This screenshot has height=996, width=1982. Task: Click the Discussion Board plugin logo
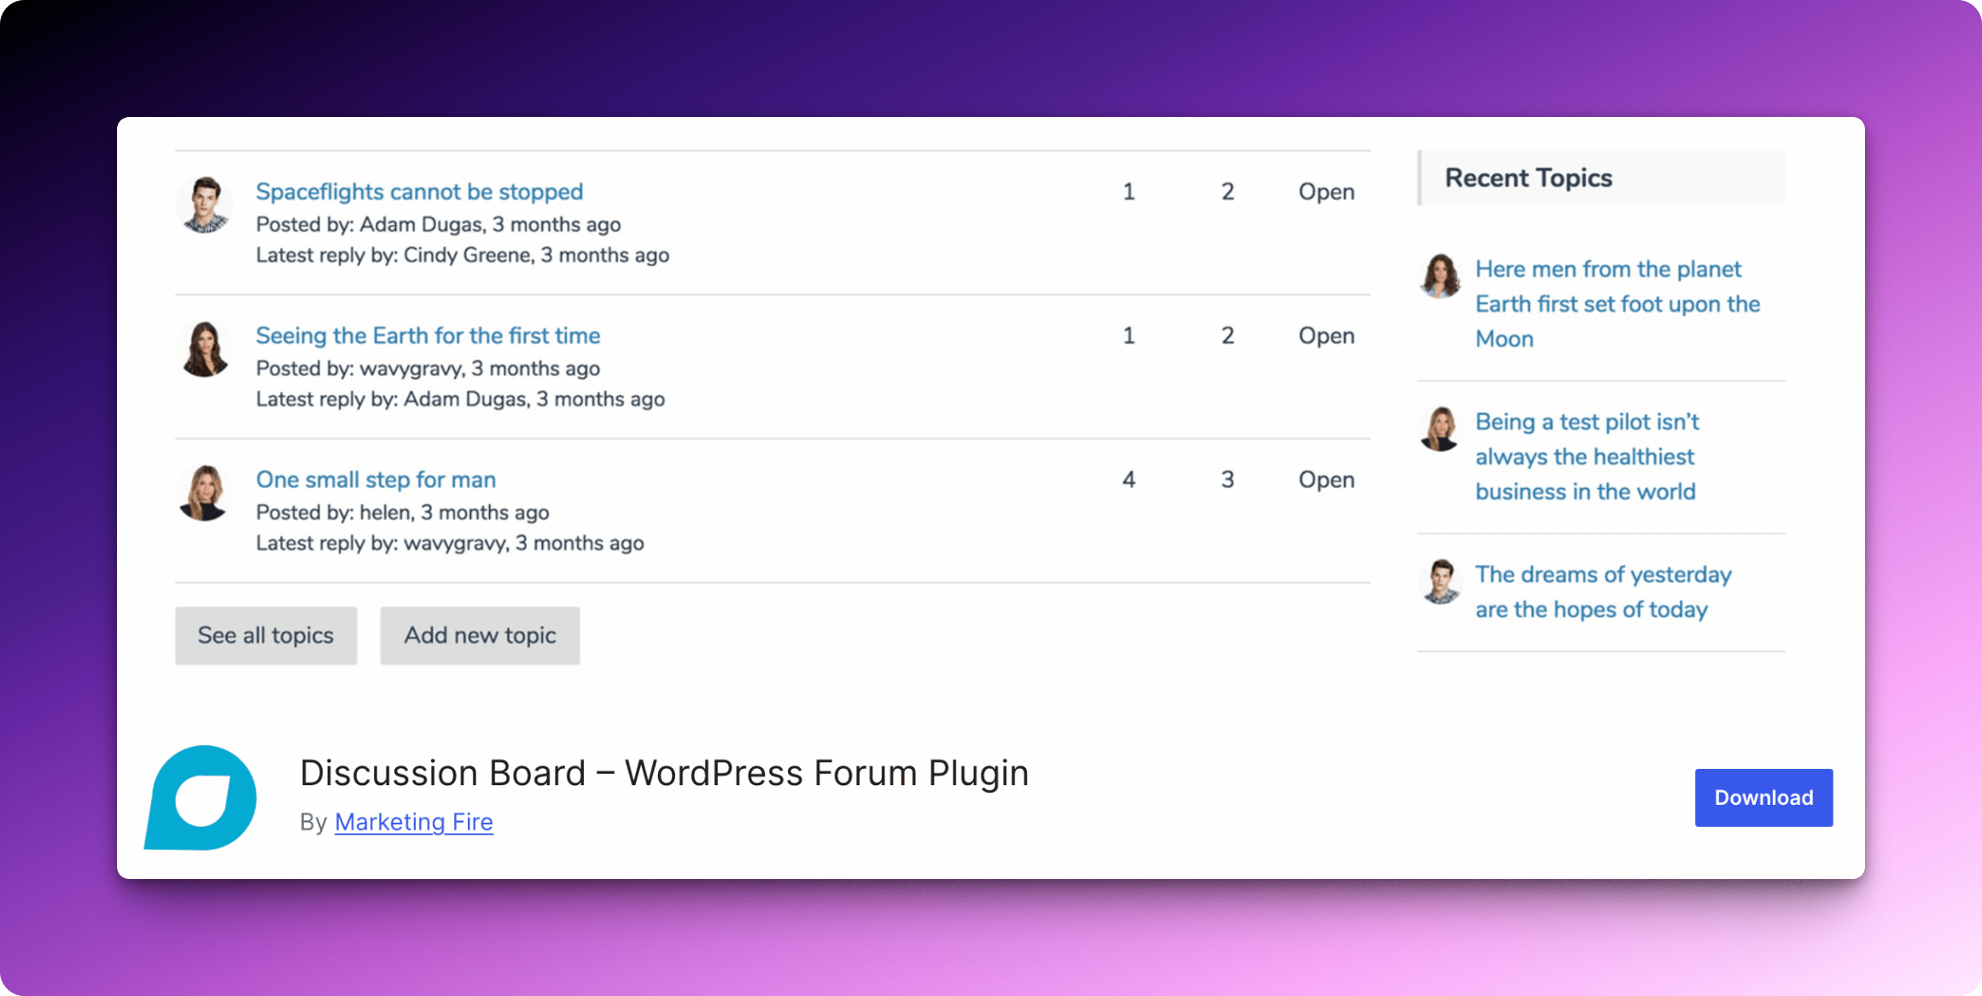click(x=201, y=795)
